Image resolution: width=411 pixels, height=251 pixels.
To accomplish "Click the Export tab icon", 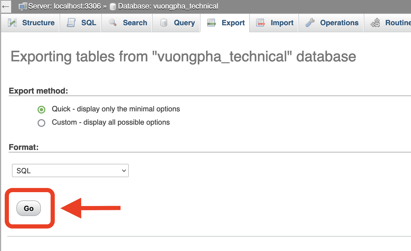I will (x=212, y=23).
